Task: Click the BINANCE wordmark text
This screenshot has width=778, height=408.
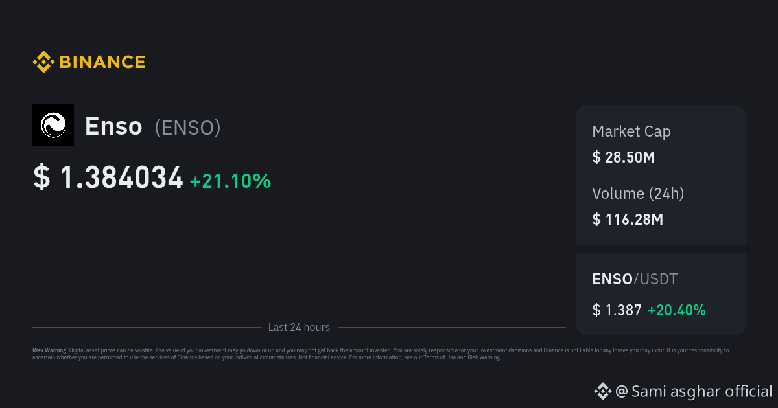Action: [102, 62]
